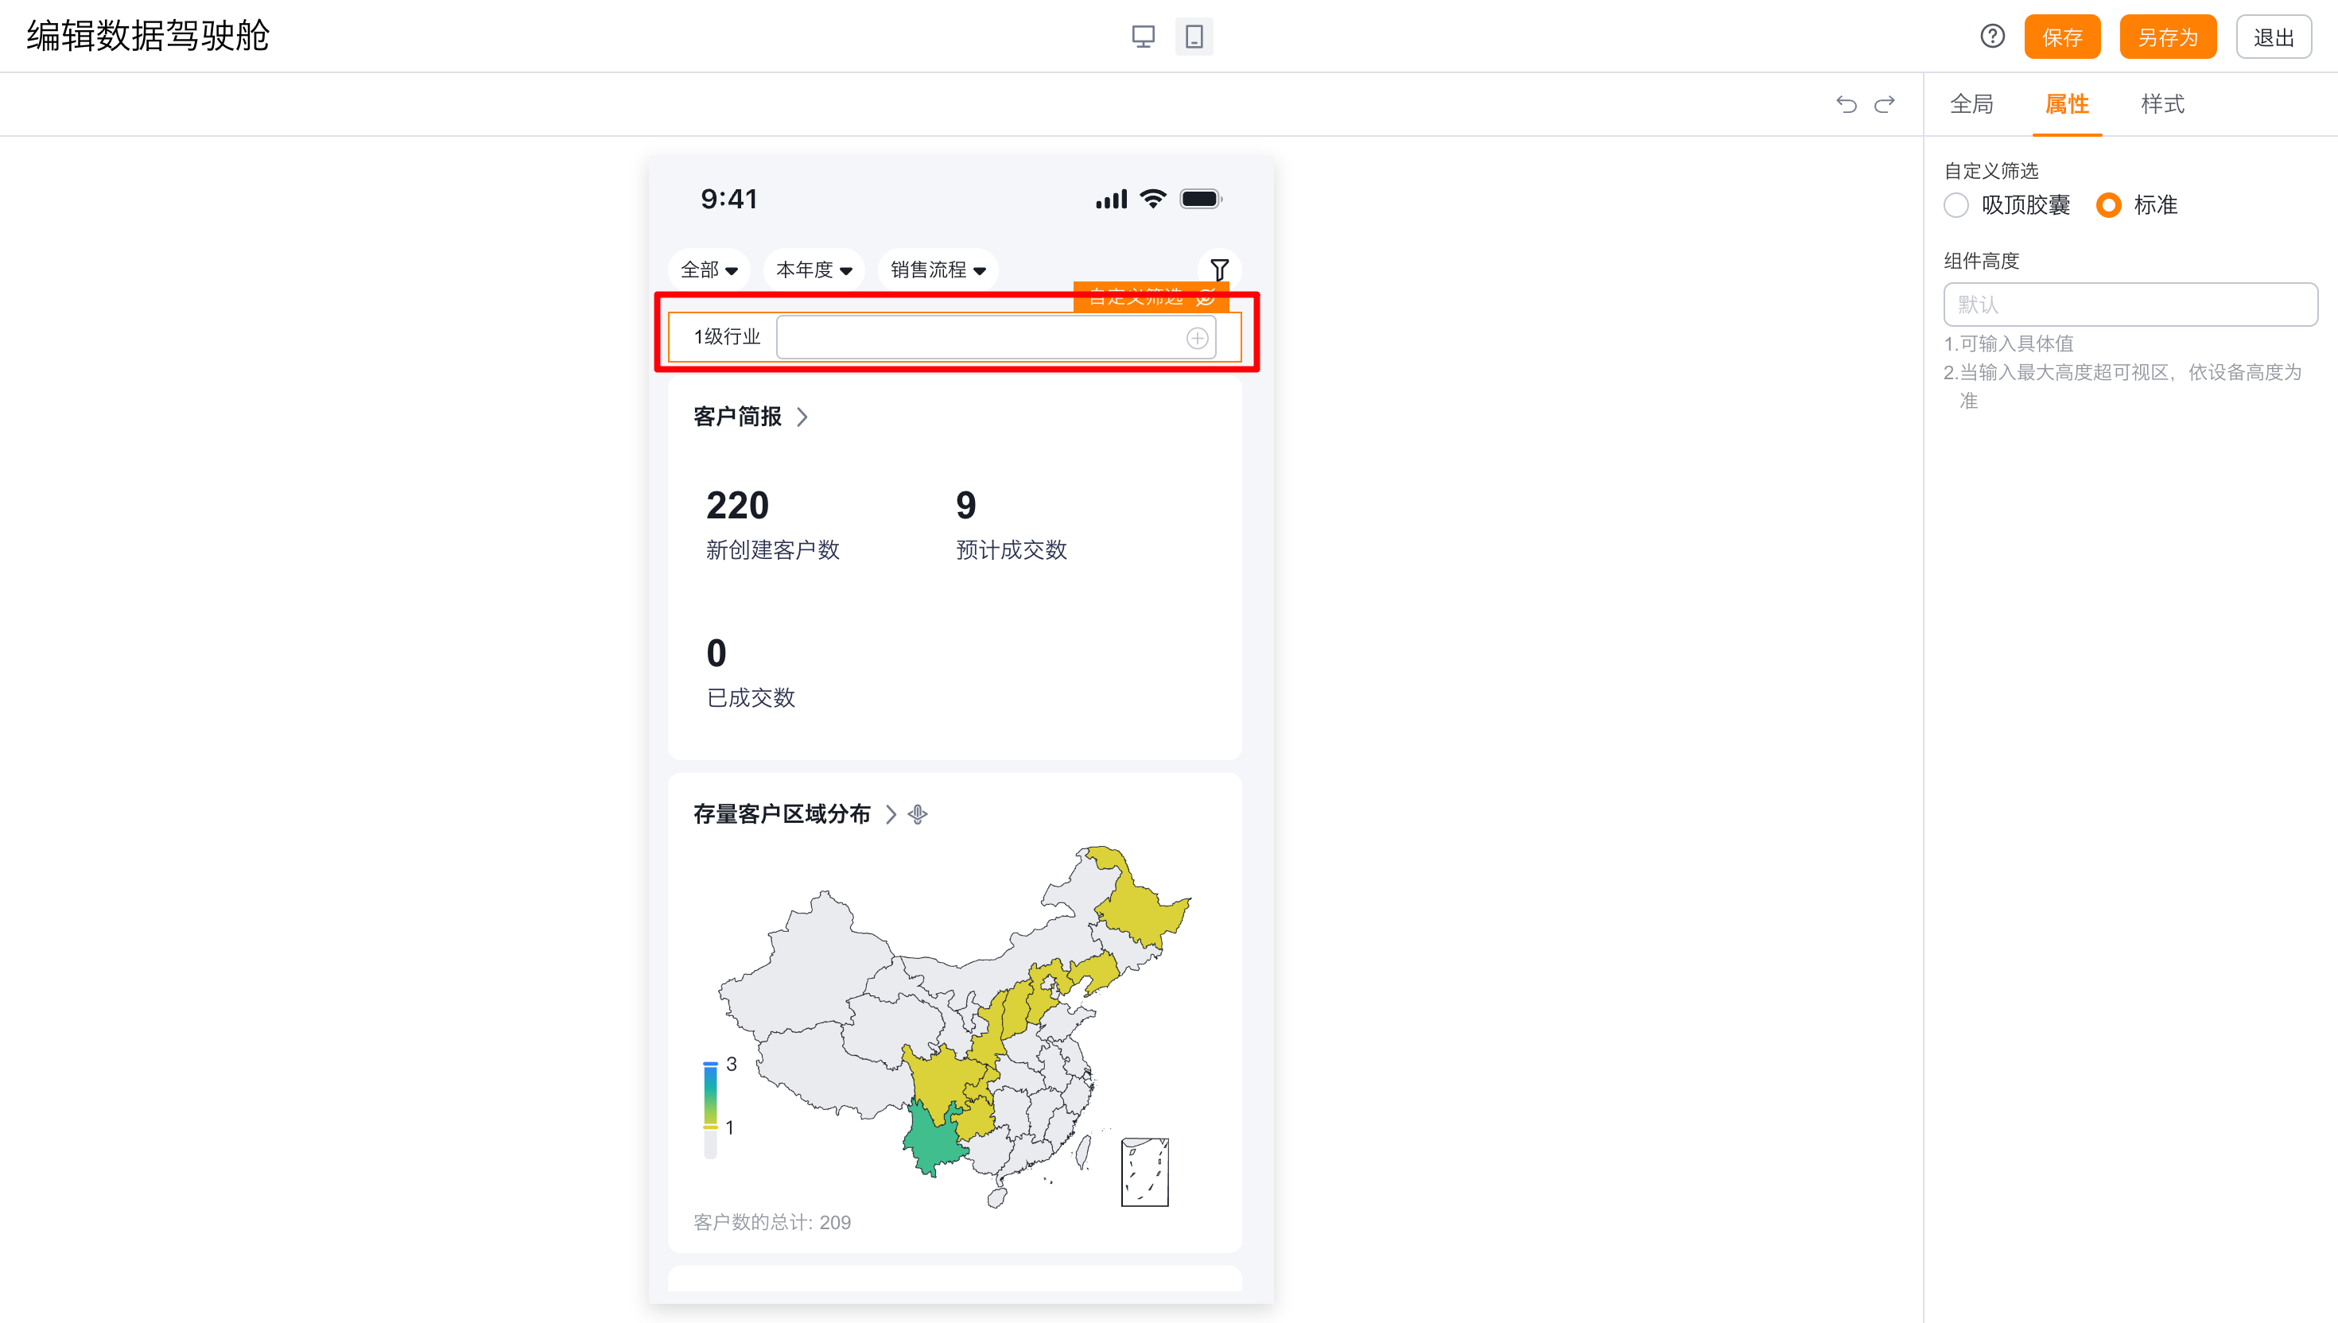Open the help question mark icon
Viewport: 2338px width, 1323px height.
pyautogui.click(x=1992, y=37)
